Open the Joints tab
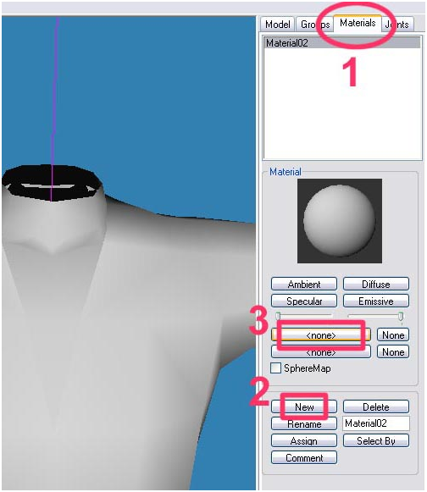Image resolution: width=427 pixels, height=492 pixels. click(x=397, y=25)
